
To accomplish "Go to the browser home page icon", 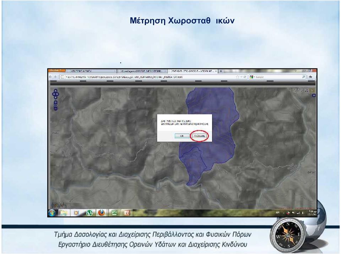I will (310, 77).
